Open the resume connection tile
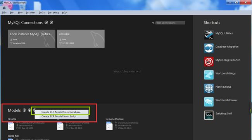The width and height of the screenshot is (252, 140). (x=81, y=38)
